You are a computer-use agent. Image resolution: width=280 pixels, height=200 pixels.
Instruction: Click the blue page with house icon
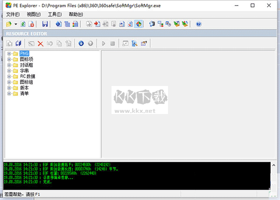pyautogui.click(x=122, y=24)
